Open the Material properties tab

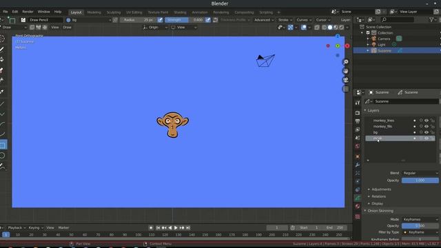coord(358,207)
